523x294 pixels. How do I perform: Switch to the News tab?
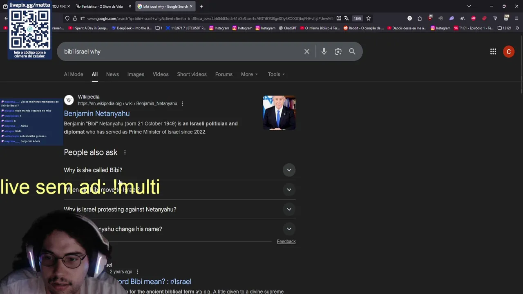pyautogui.click(x=112, y=74)
